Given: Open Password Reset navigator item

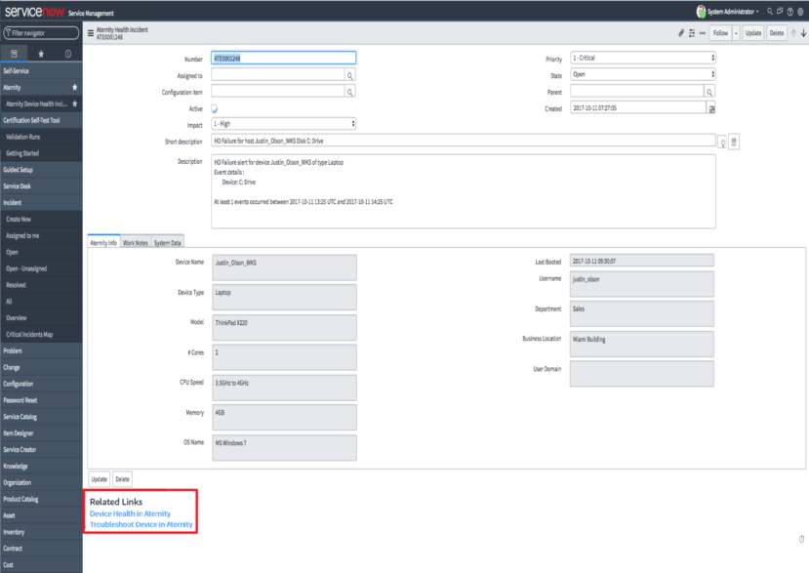Looking at the screenshot, I should (x=41, y=400).
